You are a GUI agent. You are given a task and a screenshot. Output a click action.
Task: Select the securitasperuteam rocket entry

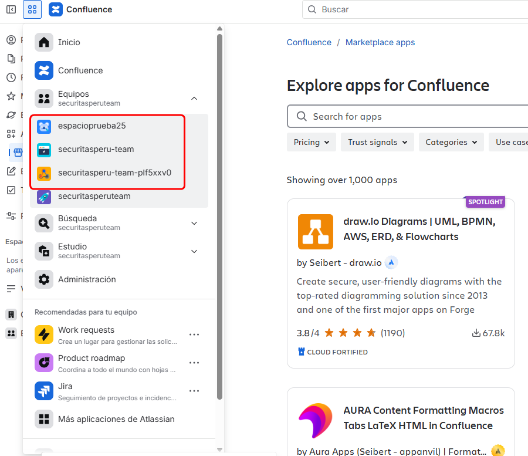[119, 197]
